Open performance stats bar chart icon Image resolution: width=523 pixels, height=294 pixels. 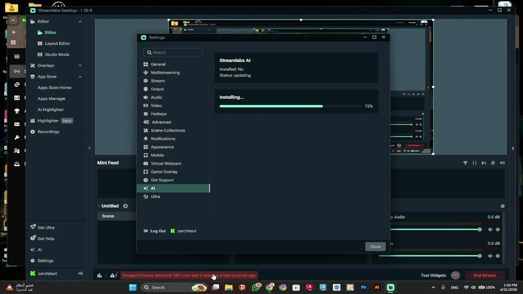tap(99, 276)
